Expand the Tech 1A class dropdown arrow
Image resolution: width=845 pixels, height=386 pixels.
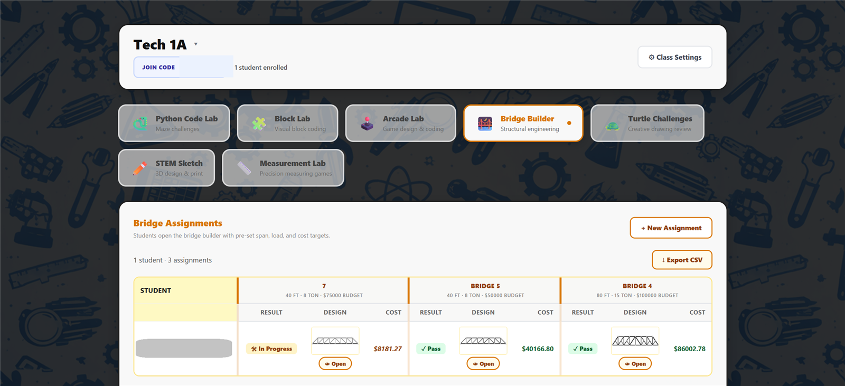(196, 44)
